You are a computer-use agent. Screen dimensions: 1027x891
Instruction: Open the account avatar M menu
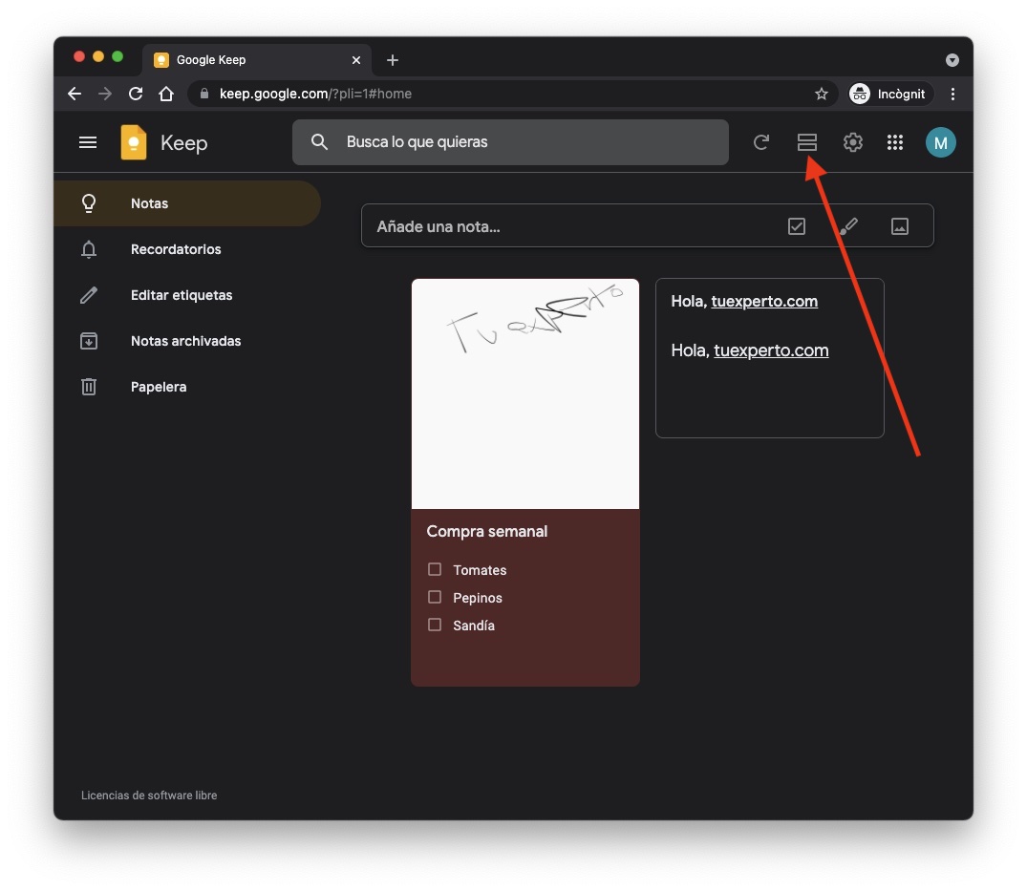coord(940,142)
